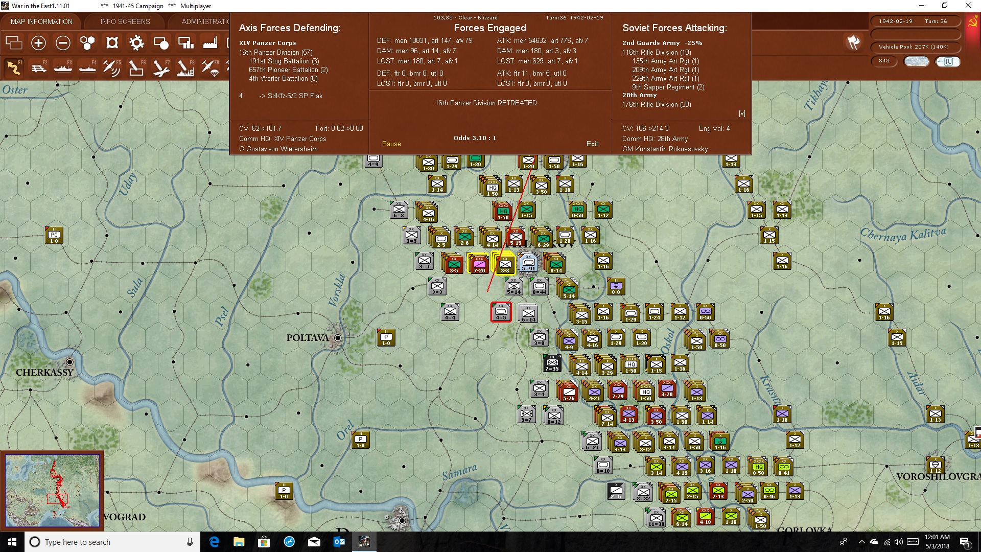Select the F8 bomb city mode icon

coord(185,67)
